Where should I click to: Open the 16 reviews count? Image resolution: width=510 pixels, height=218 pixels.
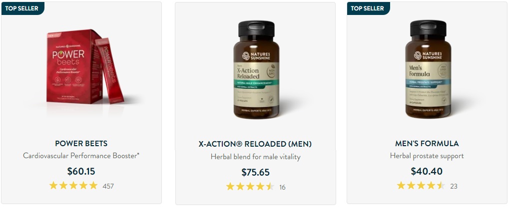click(282, 187)
